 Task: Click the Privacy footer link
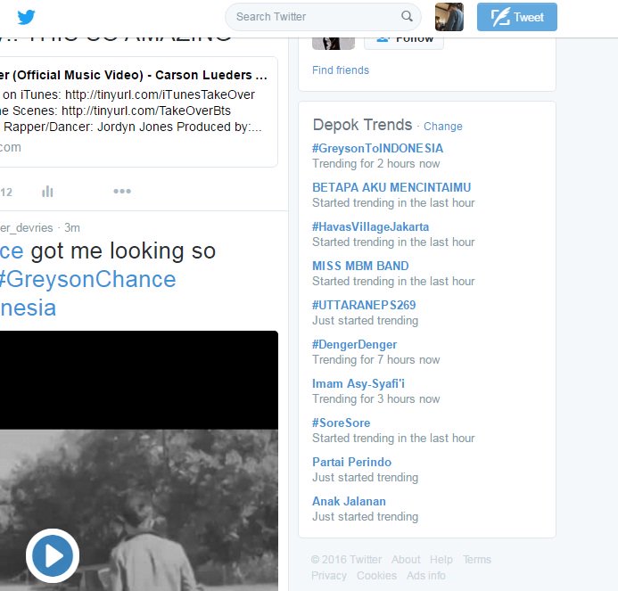pyautogui.click(x=329, y=576)
